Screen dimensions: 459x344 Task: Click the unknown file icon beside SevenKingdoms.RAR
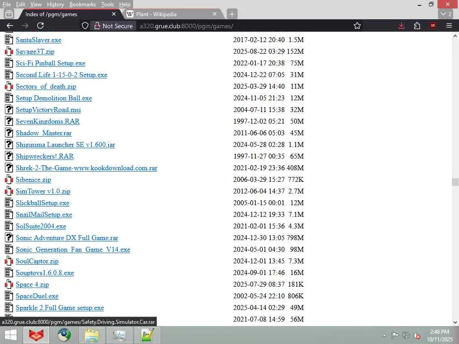point(9,121)
